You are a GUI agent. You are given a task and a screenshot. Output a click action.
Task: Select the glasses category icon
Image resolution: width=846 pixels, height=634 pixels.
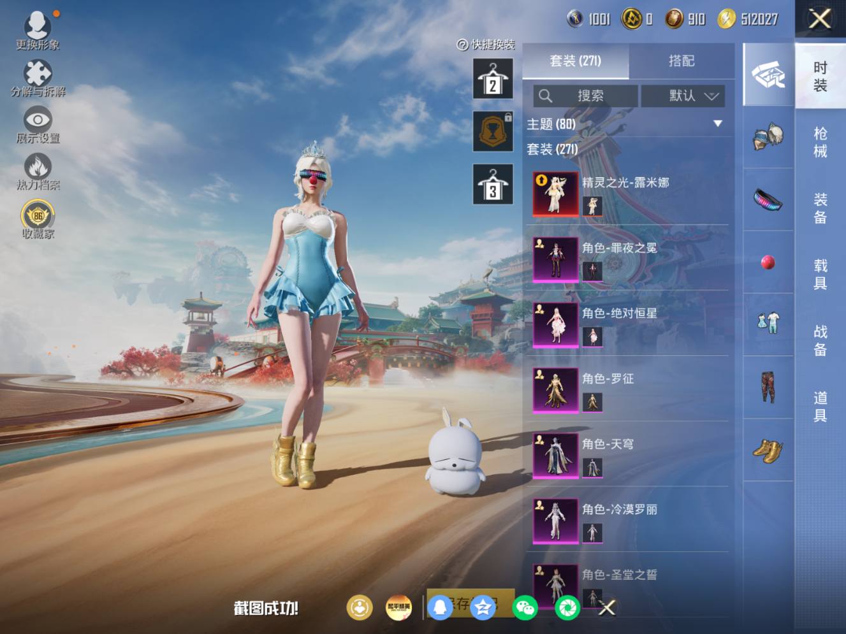pyautogui.click(x=768, y=199)
